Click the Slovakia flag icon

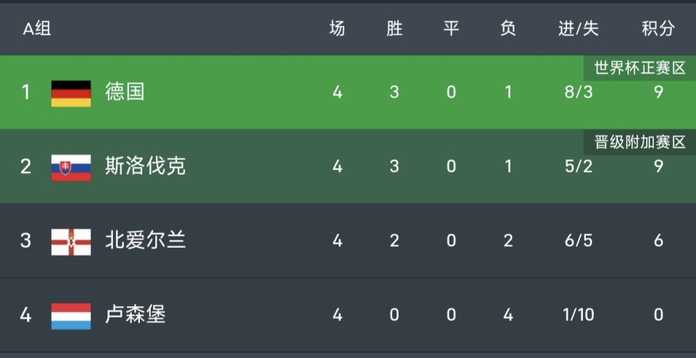click(x=71, y=167)
